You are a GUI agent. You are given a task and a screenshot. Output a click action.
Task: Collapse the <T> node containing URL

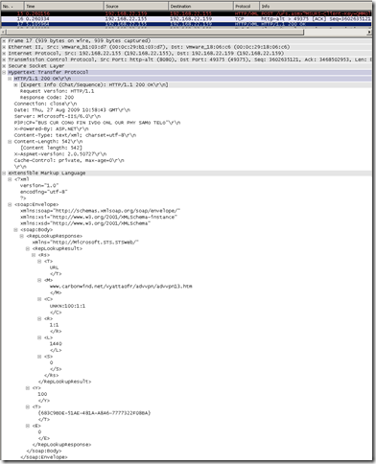(x=39, y=262)
